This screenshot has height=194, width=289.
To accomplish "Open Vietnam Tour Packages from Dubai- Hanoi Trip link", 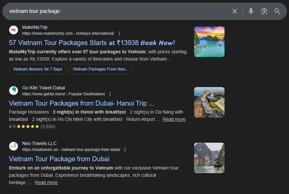I will click(81, 103).
